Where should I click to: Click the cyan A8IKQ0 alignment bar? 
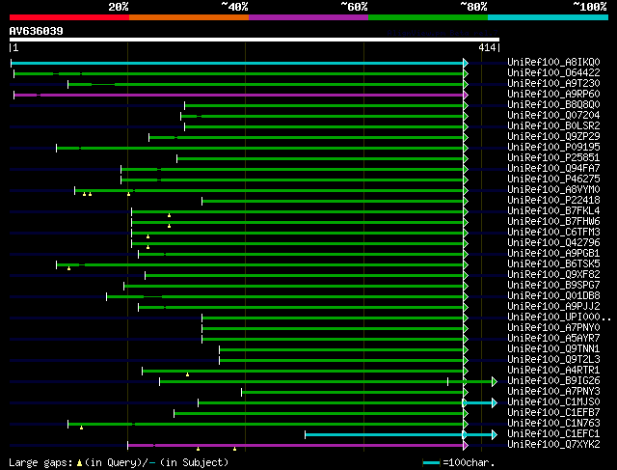[237, 63]
